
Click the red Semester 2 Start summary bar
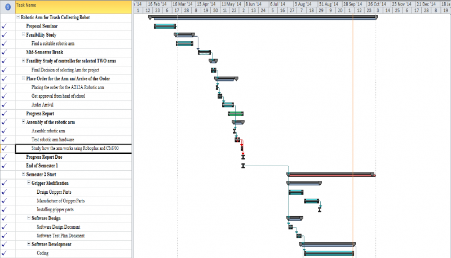pos(331,174)
